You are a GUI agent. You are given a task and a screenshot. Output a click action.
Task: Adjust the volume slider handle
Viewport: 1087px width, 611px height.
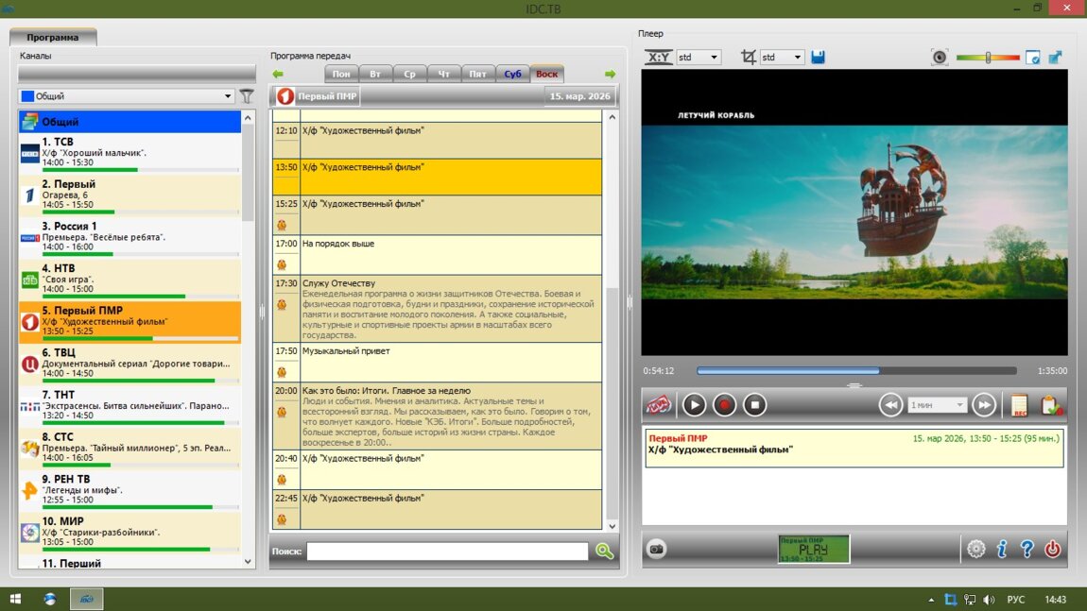pos(988,58)
